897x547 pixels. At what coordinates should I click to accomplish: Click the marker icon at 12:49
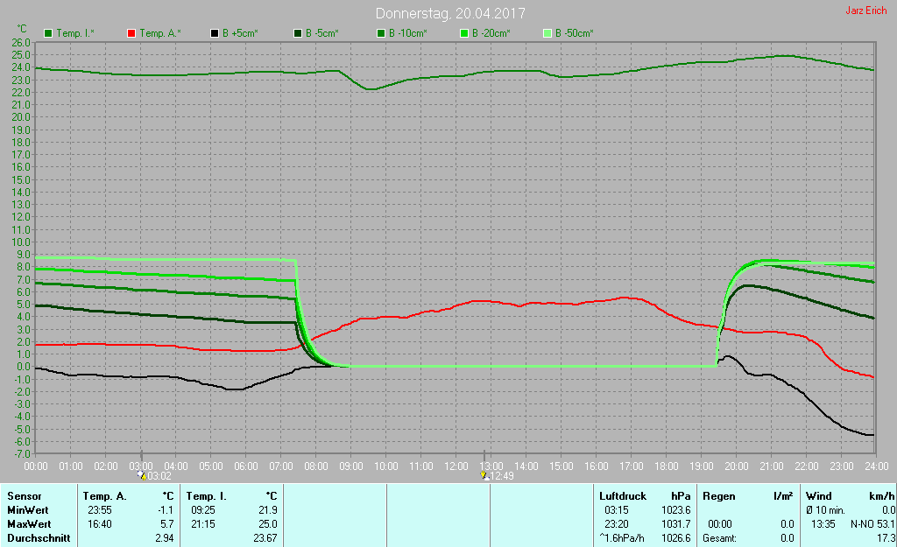[x=484, y=475]
